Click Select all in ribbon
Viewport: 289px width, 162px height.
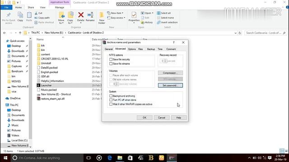pos(163,13)
